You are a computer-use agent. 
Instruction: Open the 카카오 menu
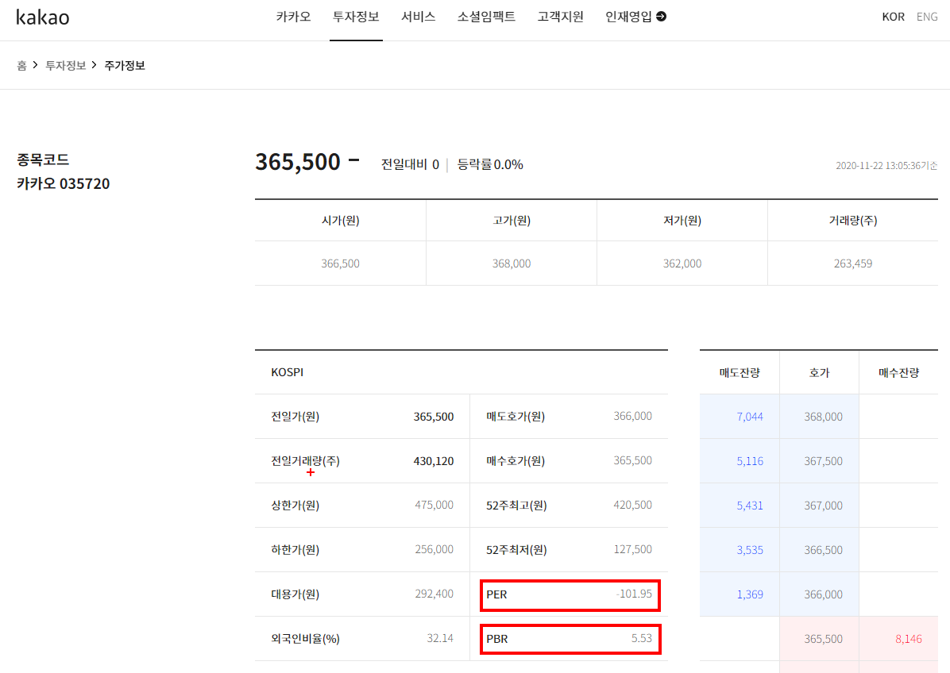[293, 17]
